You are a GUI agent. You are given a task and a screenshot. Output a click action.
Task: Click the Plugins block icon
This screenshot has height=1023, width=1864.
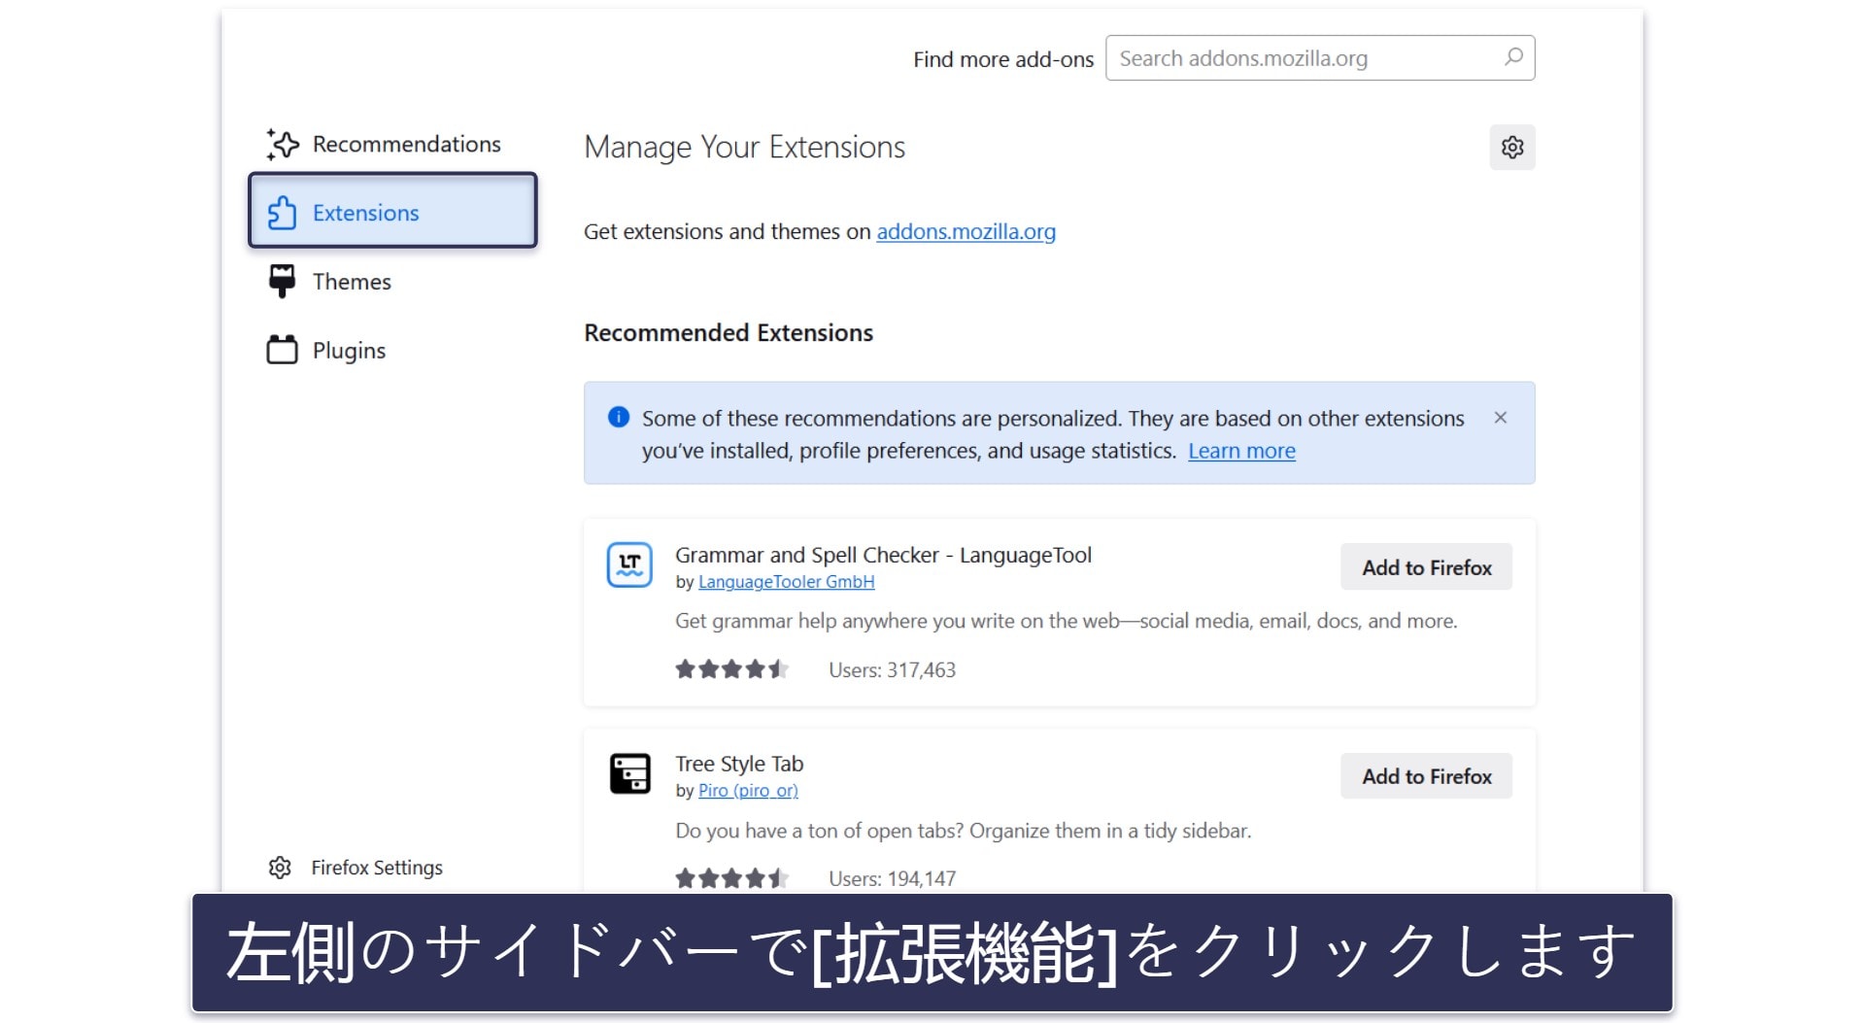[282, 350]
